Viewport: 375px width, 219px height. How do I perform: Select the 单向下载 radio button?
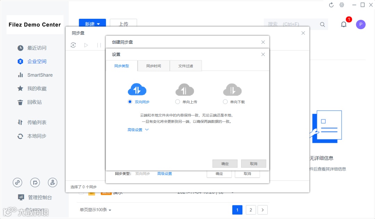click(x=225, y=102)
